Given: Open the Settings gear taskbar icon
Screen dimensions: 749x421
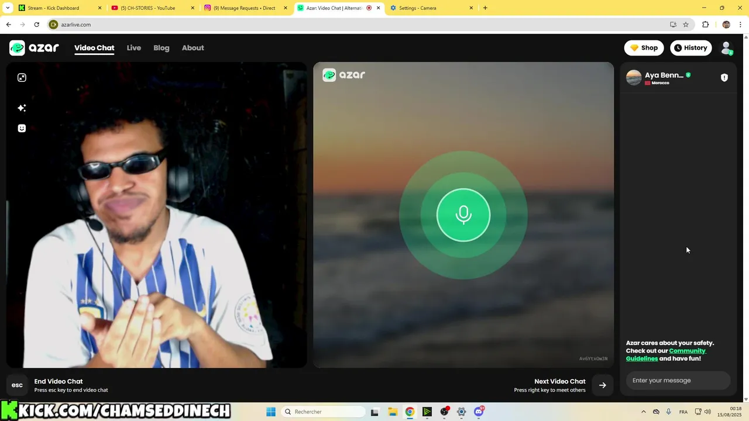Looking at the screenshot, I should [462, 412].
